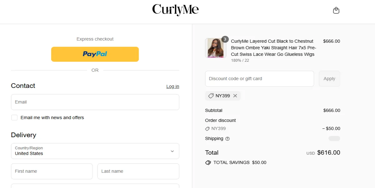Open the Log in link
Viewport: 375px width, 188px height.
[x=172, y=86]
